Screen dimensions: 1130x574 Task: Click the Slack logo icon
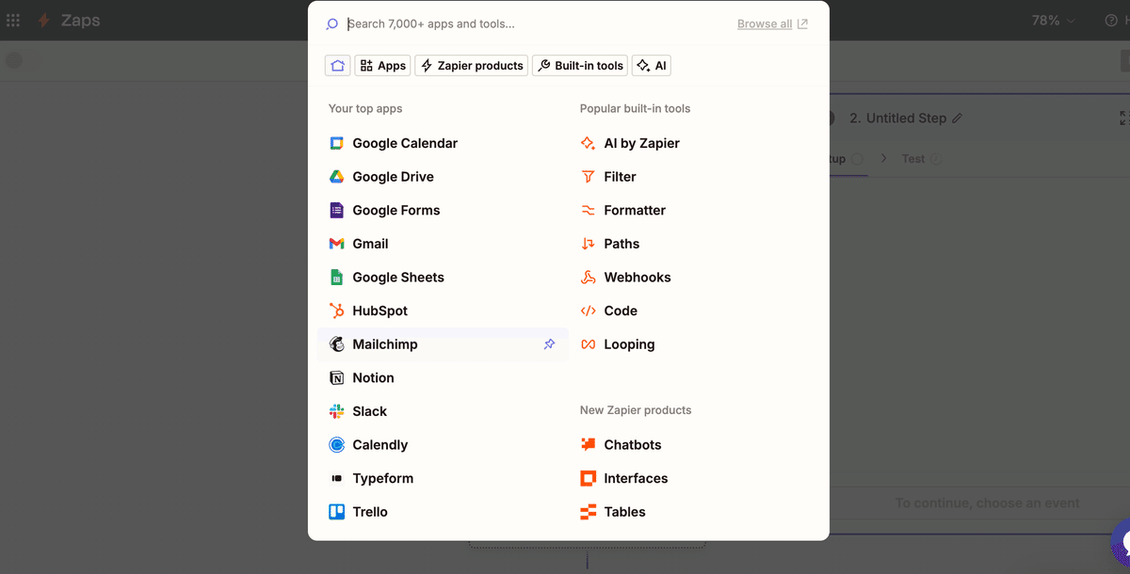pos(336,411)
